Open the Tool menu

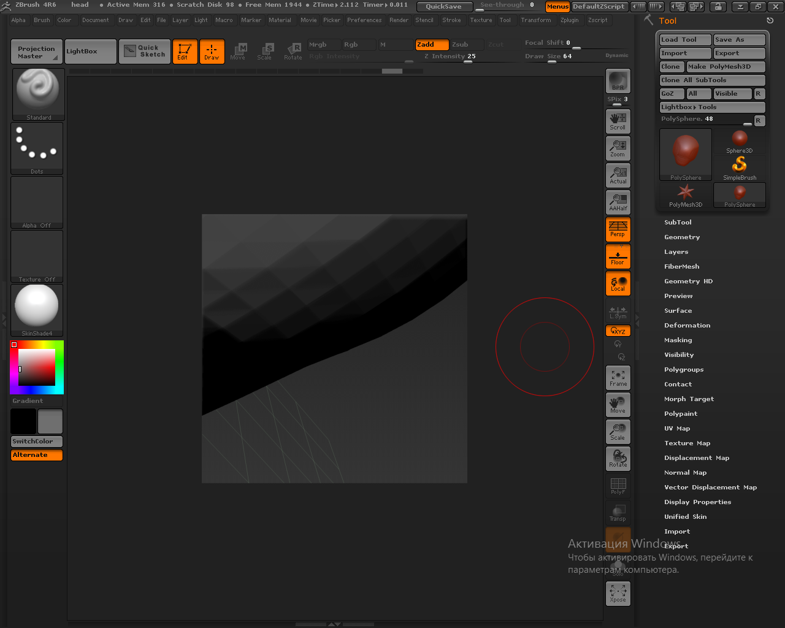(x=505, y=20)
